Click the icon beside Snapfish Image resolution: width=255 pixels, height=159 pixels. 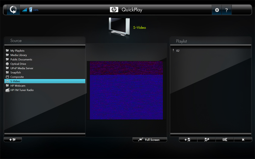[7, 72]
